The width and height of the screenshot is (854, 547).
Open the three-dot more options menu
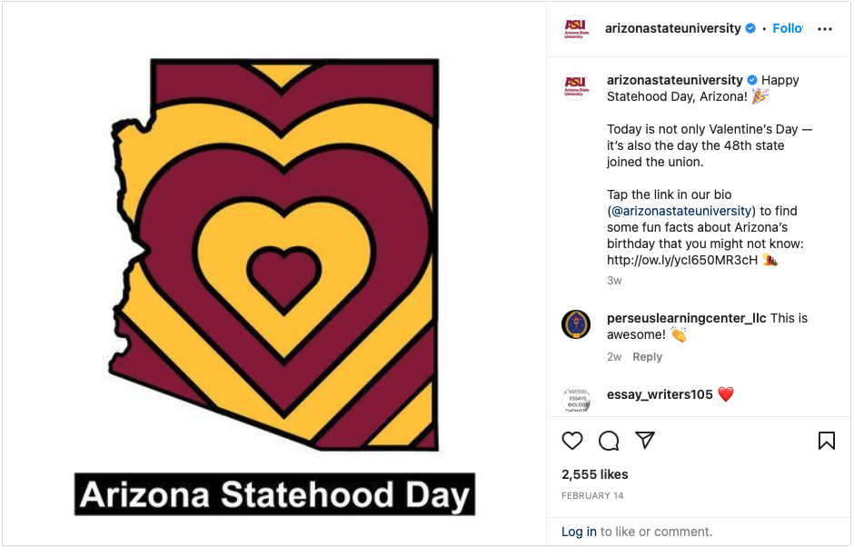(x=824, y=29)
